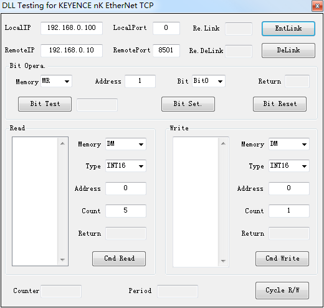Expand the Bit0 dropdown
Image resolution: width=324 pixels, height=308 pixels.
209,81
